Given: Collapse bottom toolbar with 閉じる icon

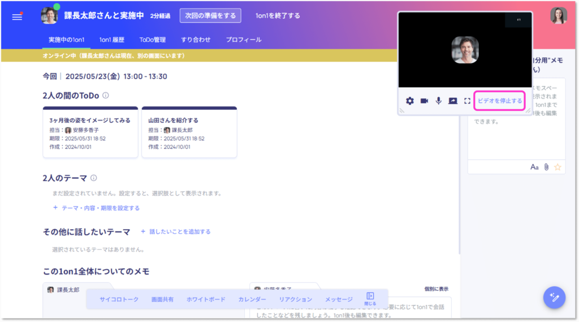Looking at the screenshot, I should [370, 299].
